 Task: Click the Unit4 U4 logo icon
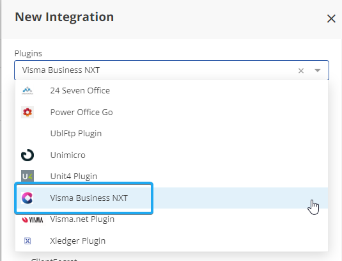point(27,176)
